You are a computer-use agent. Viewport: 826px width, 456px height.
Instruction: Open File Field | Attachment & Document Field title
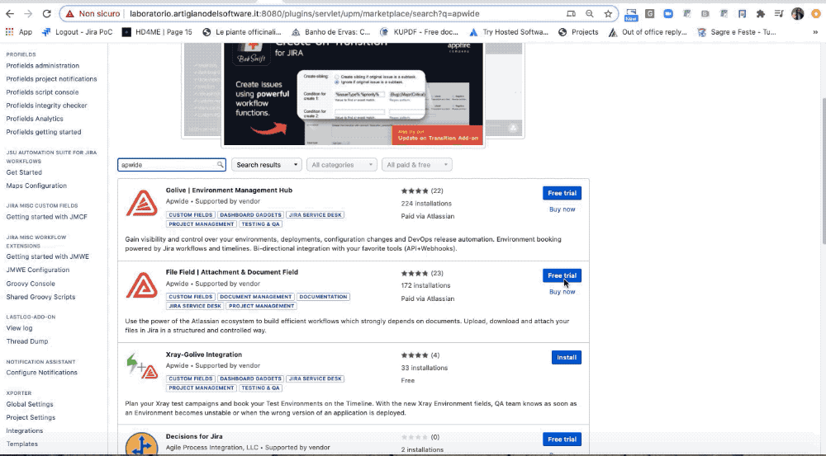pyautogui.click(x=232, y=272)
